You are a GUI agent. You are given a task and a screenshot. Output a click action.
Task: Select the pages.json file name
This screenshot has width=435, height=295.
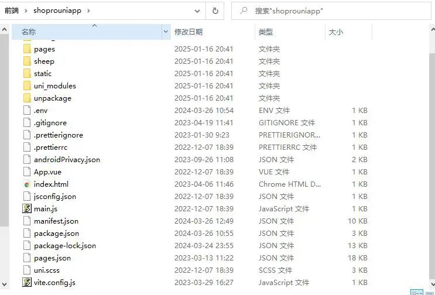(53, 258)
